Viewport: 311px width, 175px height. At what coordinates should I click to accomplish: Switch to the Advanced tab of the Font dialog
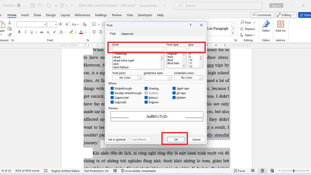tap(127, 33)
